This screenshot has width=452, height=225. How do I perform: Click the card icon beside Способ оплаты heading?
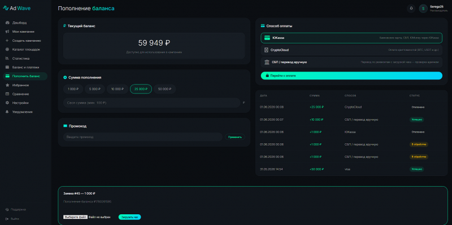pyautogui.click(x=263, y=26)
